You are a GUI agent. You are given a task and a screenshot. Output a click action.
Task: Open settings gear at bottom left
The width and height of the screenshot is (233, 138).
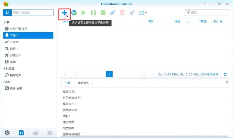coord(7,133)
